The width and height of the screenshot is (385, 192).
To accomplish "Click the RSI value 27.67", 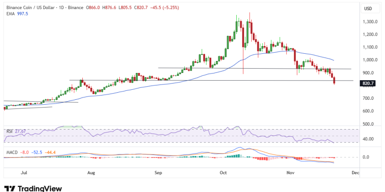I will [x=20, y=131].
